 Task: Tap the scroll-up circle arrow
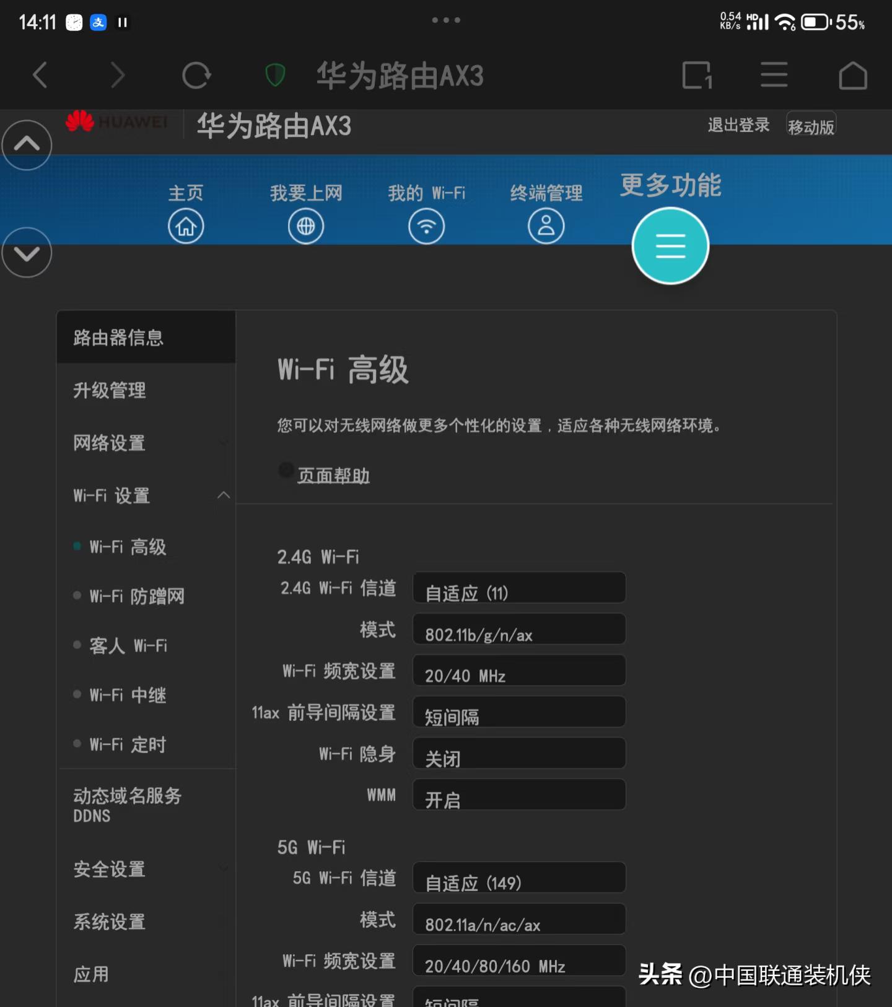tap(27, 145)
